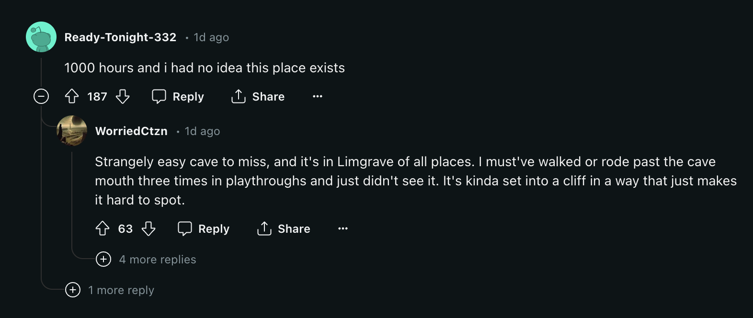This screenshot has width=753, height=318.
Task: Downvote WorriedCtzn's reply
Action: [149, 228]
